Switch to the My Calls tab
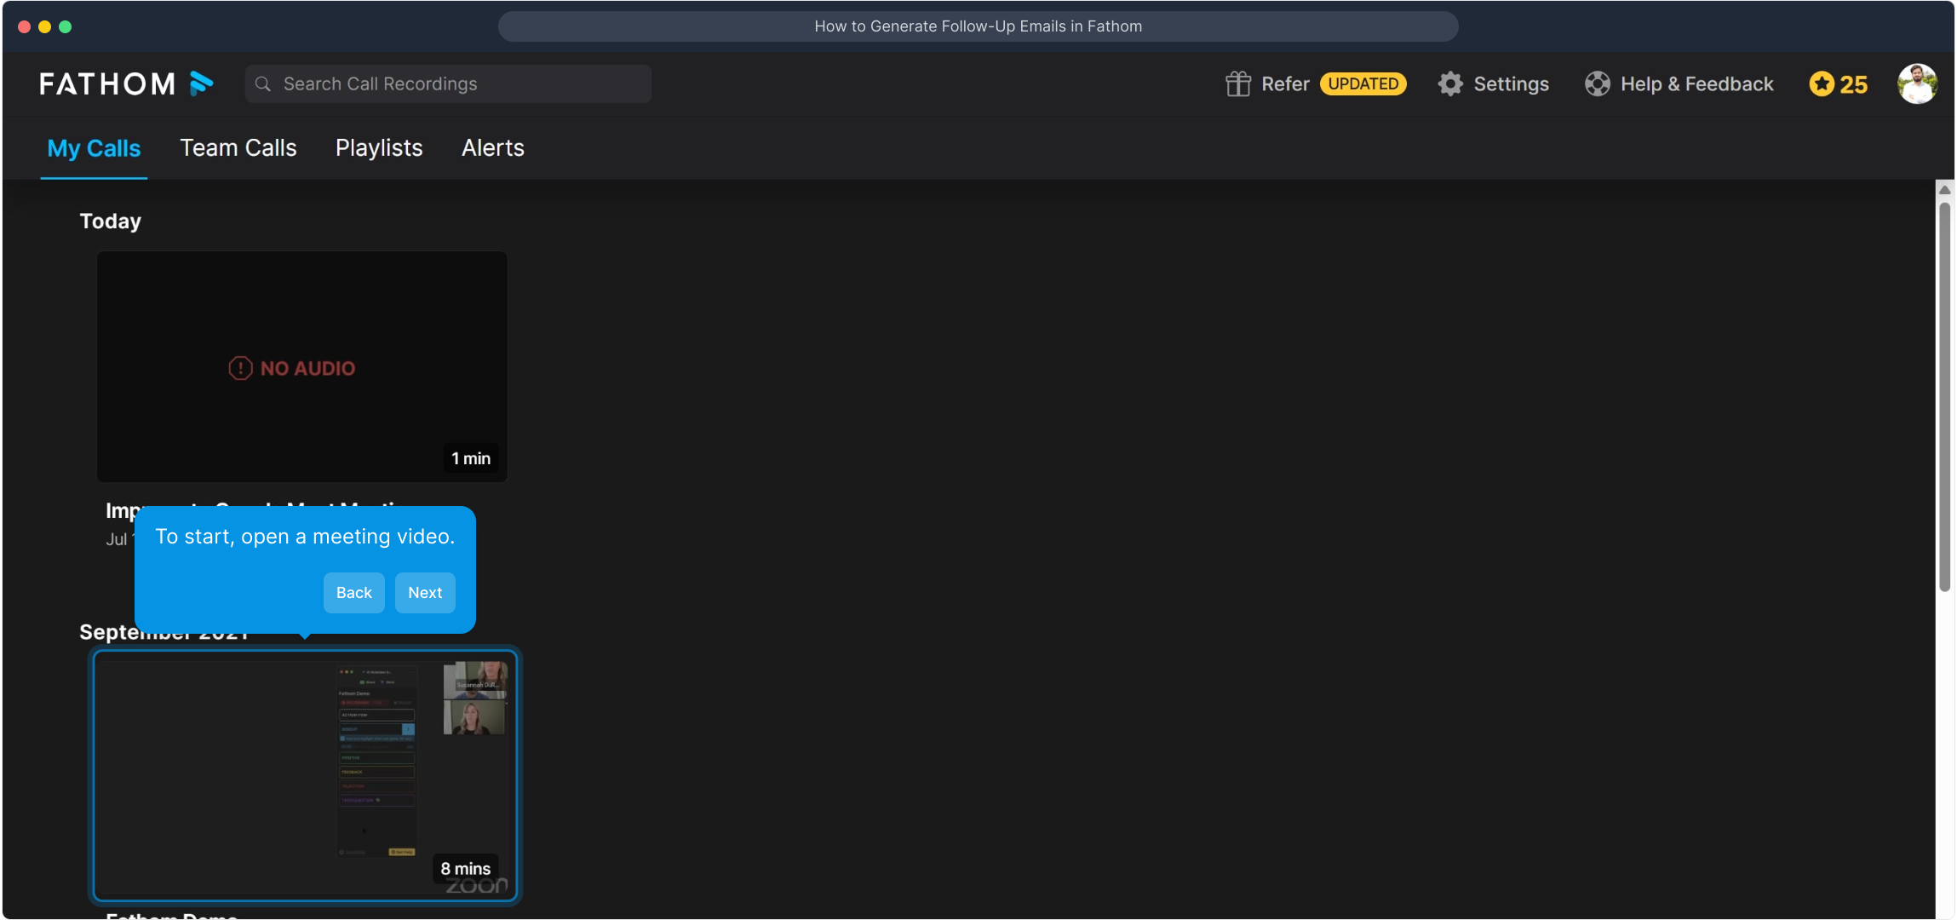The image size is (1957, 920). point(94,148)
